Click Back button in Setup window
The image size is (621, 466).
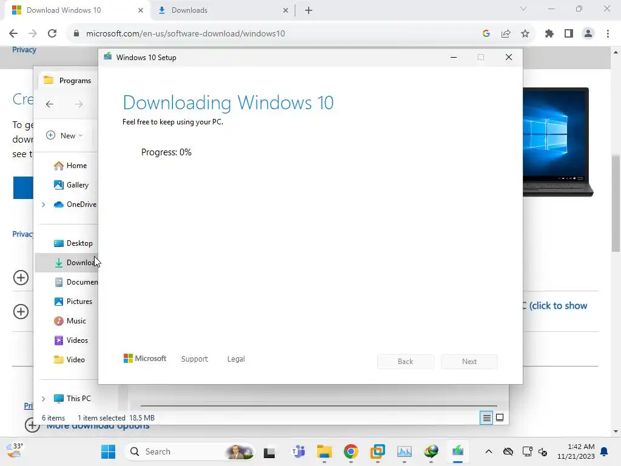coord(406,362)
